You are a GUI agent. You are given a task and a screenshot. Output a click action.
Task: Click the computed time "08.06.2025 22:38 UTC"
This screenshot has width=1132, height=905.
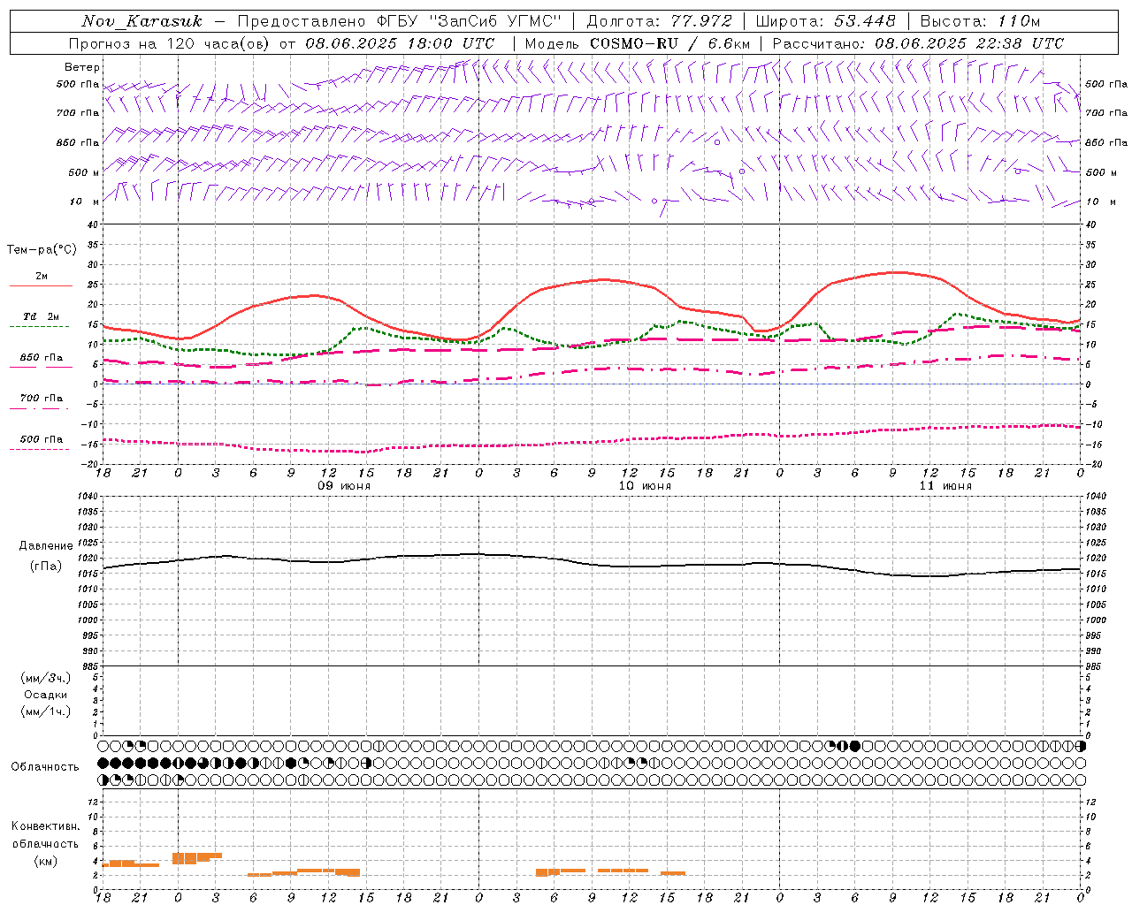point(969,43)
